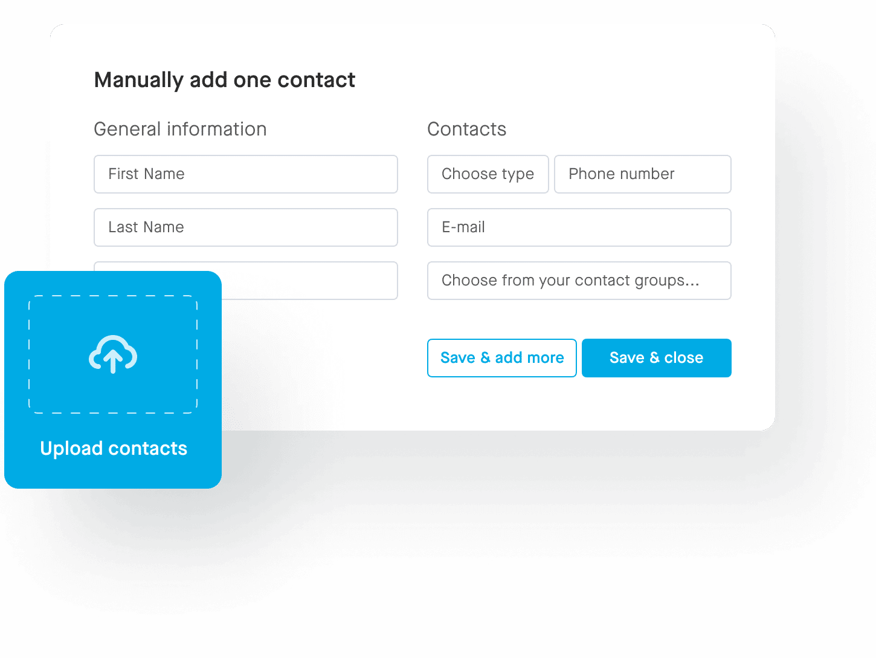Viewport: 876px width, 658px height.
Task: Click the Phone number input field
Action: point(642,174)
